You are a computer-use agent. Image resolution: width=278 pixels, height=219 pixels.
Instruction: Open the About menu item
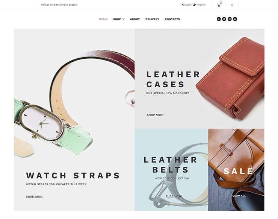[x=135, y=19]
